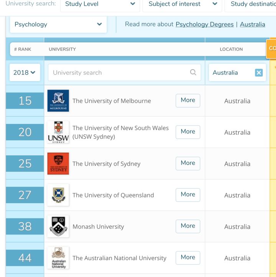Open the Study Level dropdown
Image resolution: width=276 pixels, height=277 pixels.
pyautogui.click(x=100, y=4)
